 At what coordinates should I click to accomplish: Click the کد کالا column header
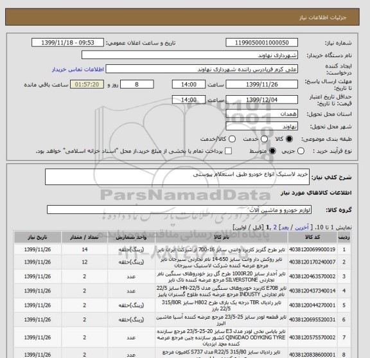(x=312, y=237)
